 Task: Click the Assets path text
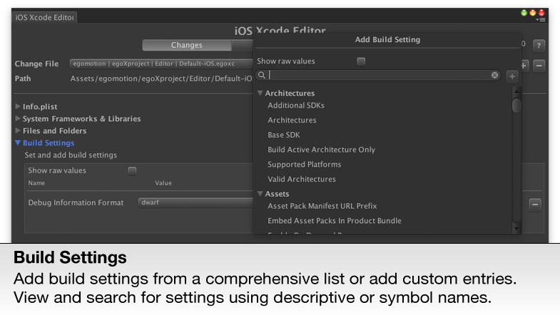click(x=161, y=78)
